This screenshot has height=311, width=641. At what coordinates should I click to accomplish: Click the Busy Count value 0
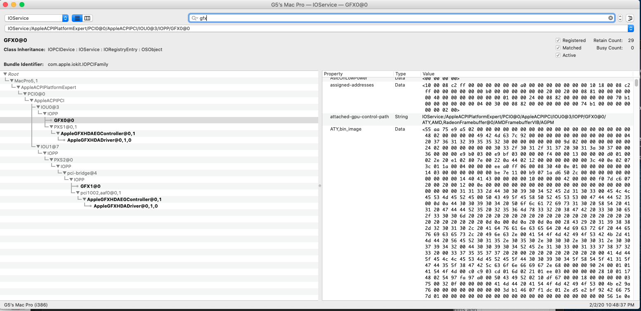[x=632, y=48]
